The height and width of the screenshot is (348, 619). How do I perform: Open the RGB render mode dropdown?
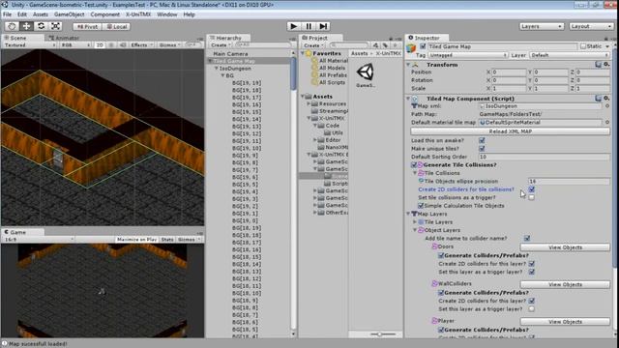click(75, 45)
